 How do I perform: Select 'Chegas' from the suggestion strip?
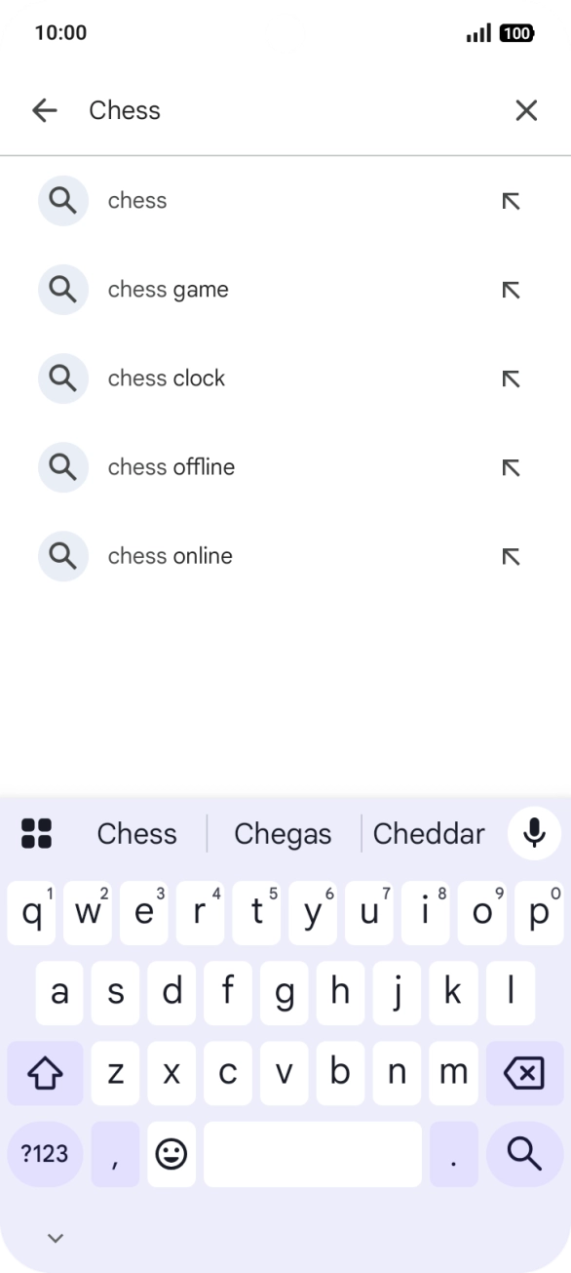[x=282, y=834]
